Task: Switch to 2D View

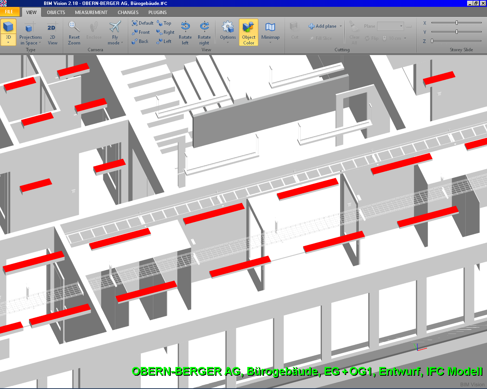Action: click(x=53, y=33)
